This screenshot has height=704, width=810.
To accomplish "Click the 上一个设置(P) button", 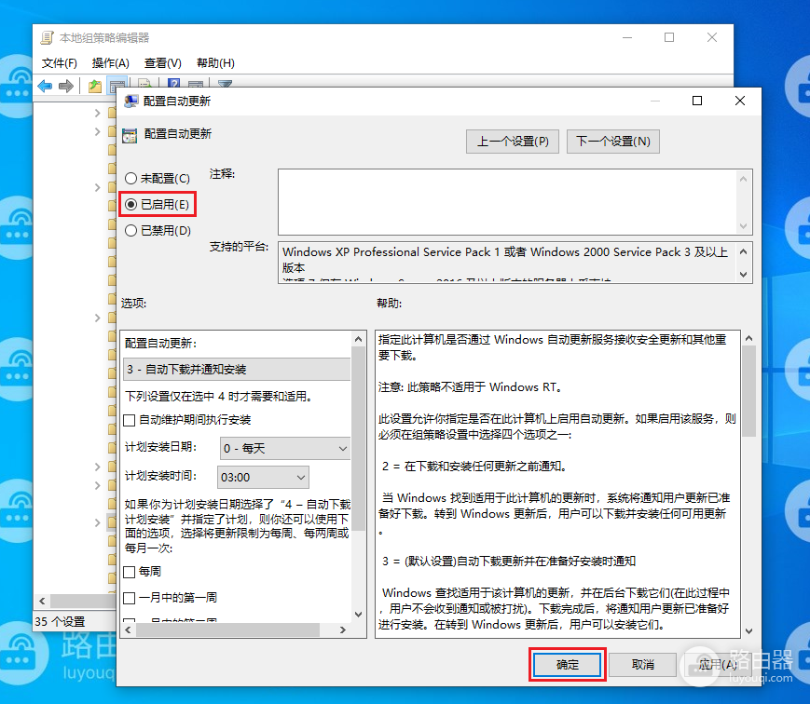I will pyautogui.click(x=513, y=142).
